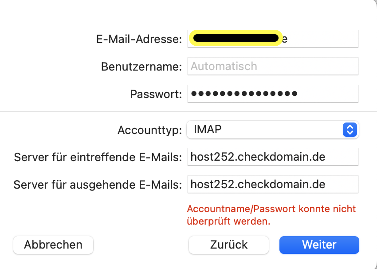Screen dimensions: 377x269
Task: Edit the outgoing mail server field
Action: (273, 184)
